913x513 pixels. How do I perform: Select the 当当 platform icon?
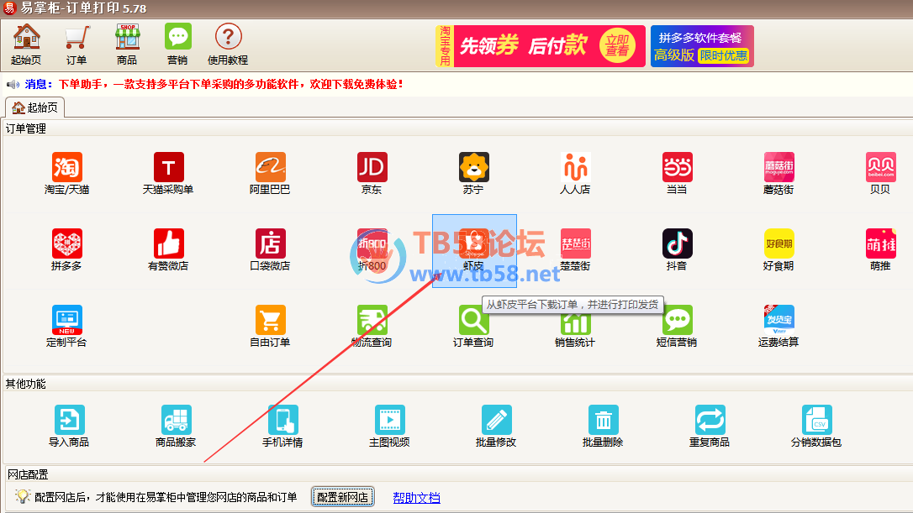[677, 173]
